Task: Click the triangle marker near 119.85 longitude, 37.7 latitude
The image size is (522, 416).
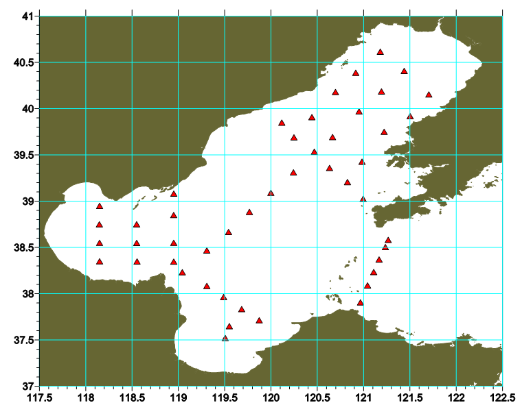Action: [259, 321]
